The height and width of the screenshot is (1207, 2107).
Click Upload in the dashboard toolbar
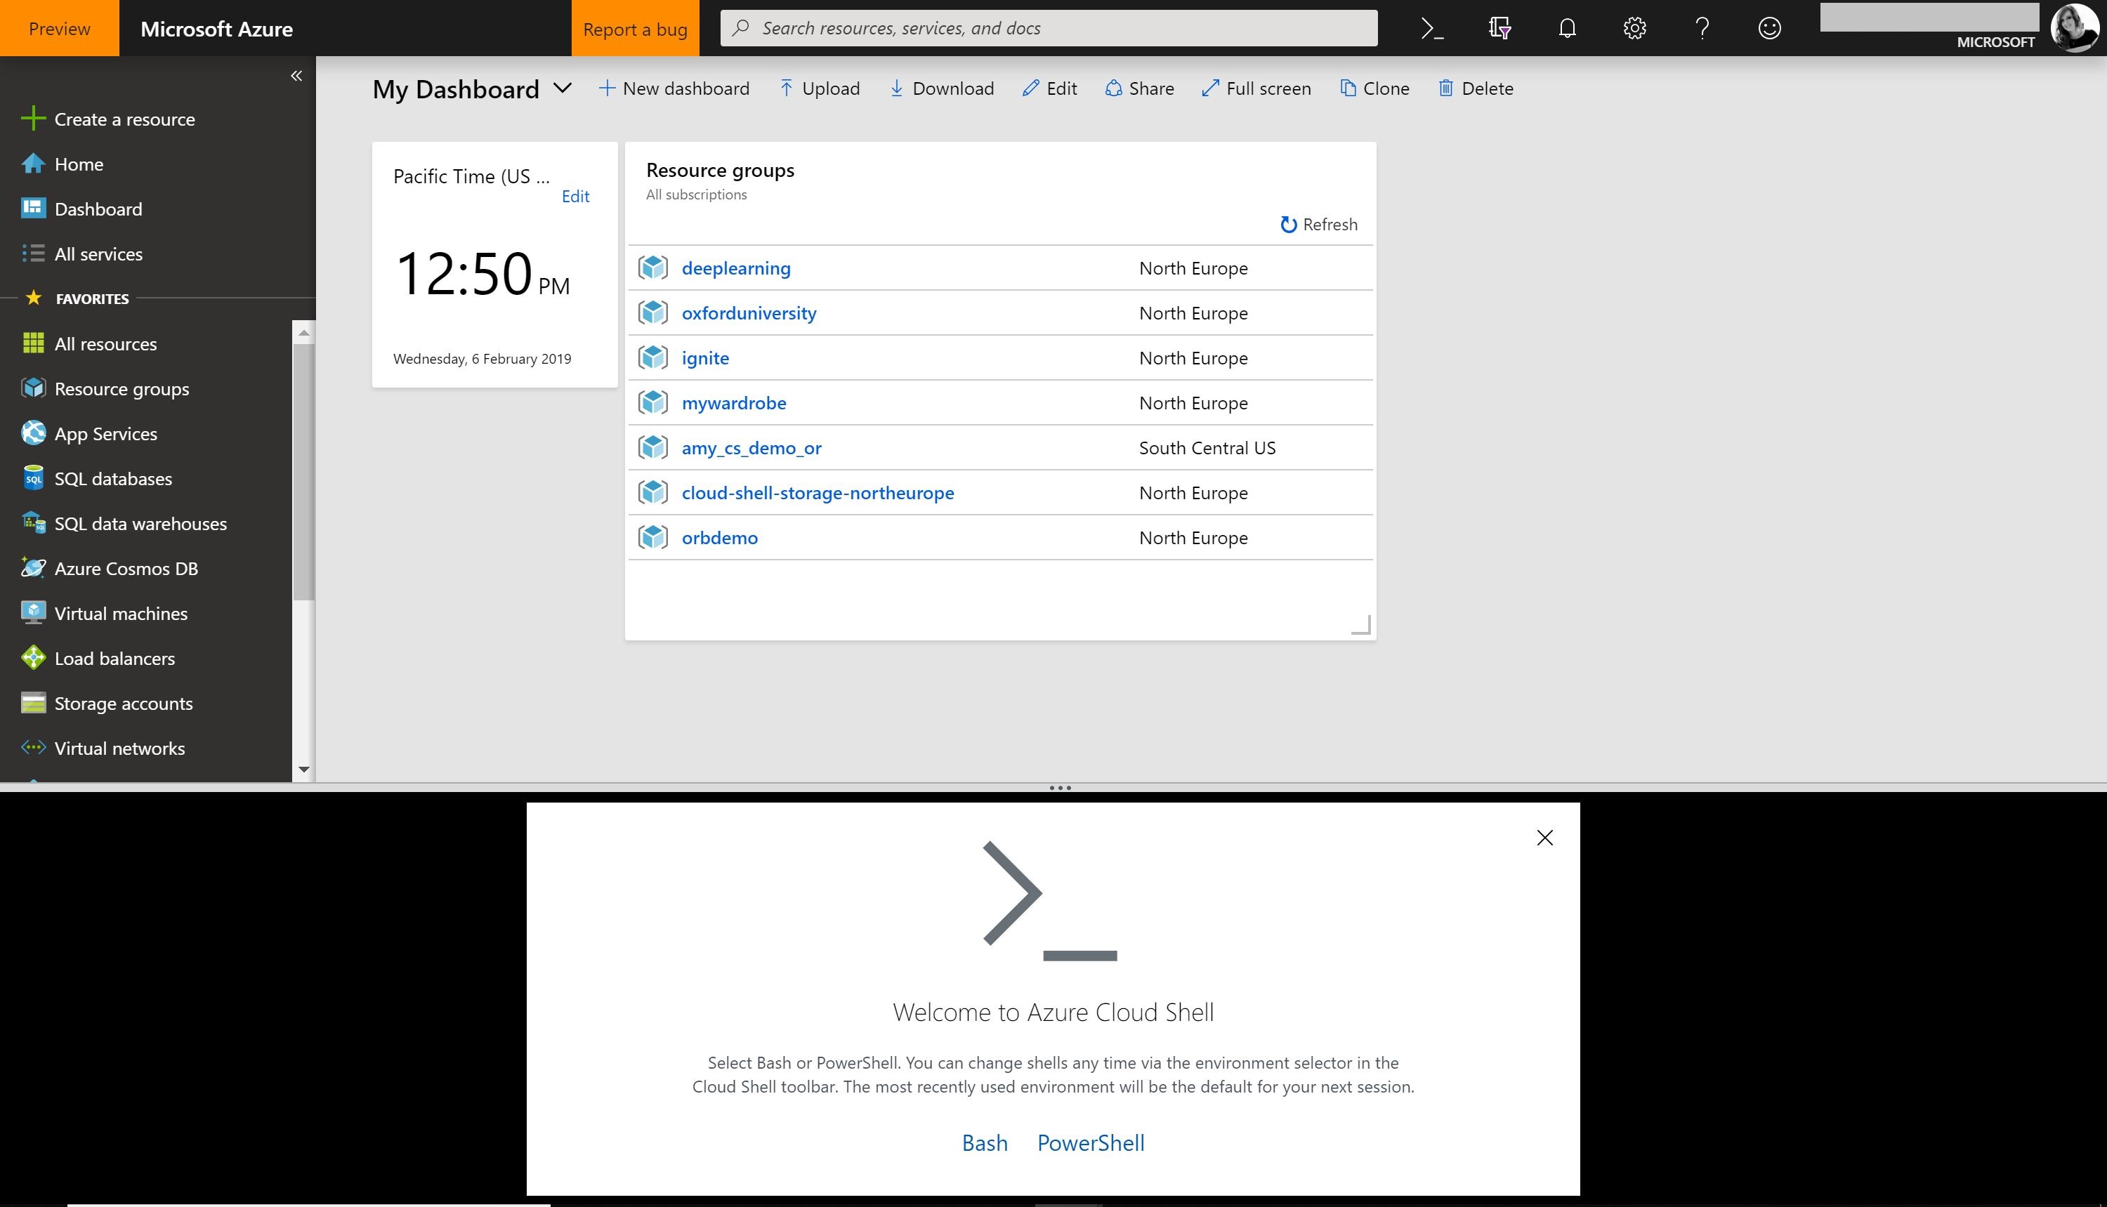[x=819, y=88]
